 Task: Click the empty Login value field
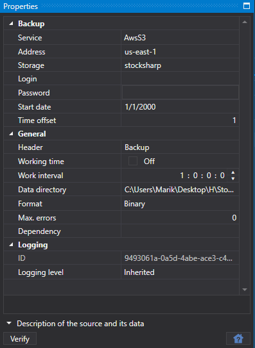[x=180, y=79]
